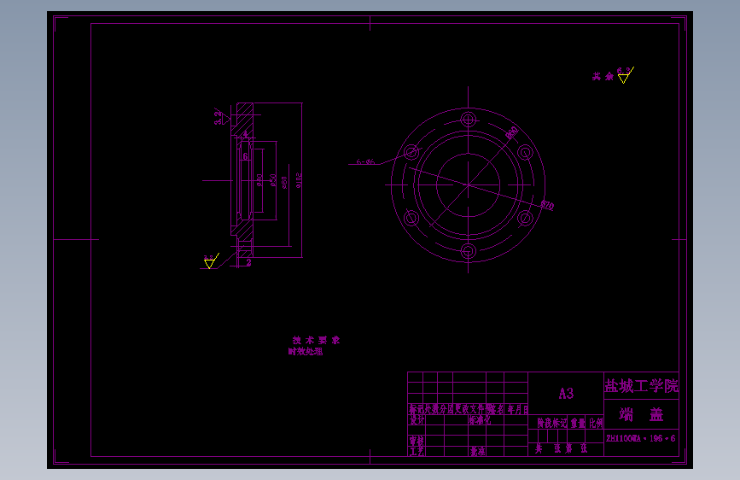Select the '工艺' title block cell
Screen dimensions: 740x480
[x=417, y=452]
